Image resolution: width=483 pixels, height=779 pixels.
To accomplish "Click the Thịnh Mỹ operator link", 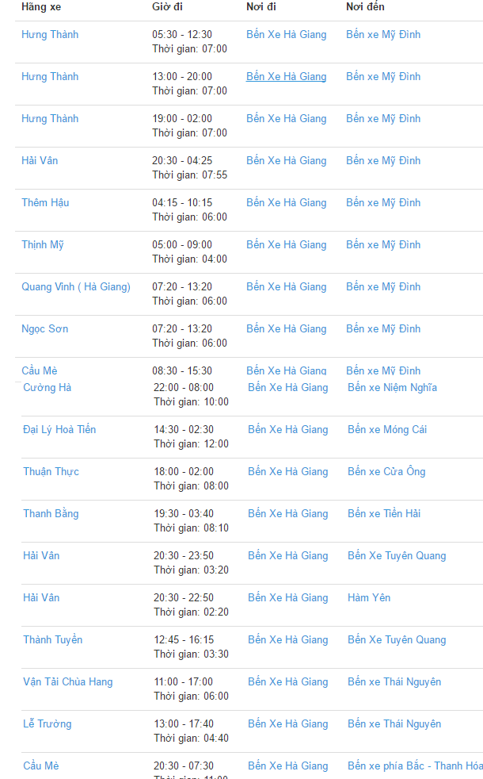I will pyautogui.click(x=43, y=245).
